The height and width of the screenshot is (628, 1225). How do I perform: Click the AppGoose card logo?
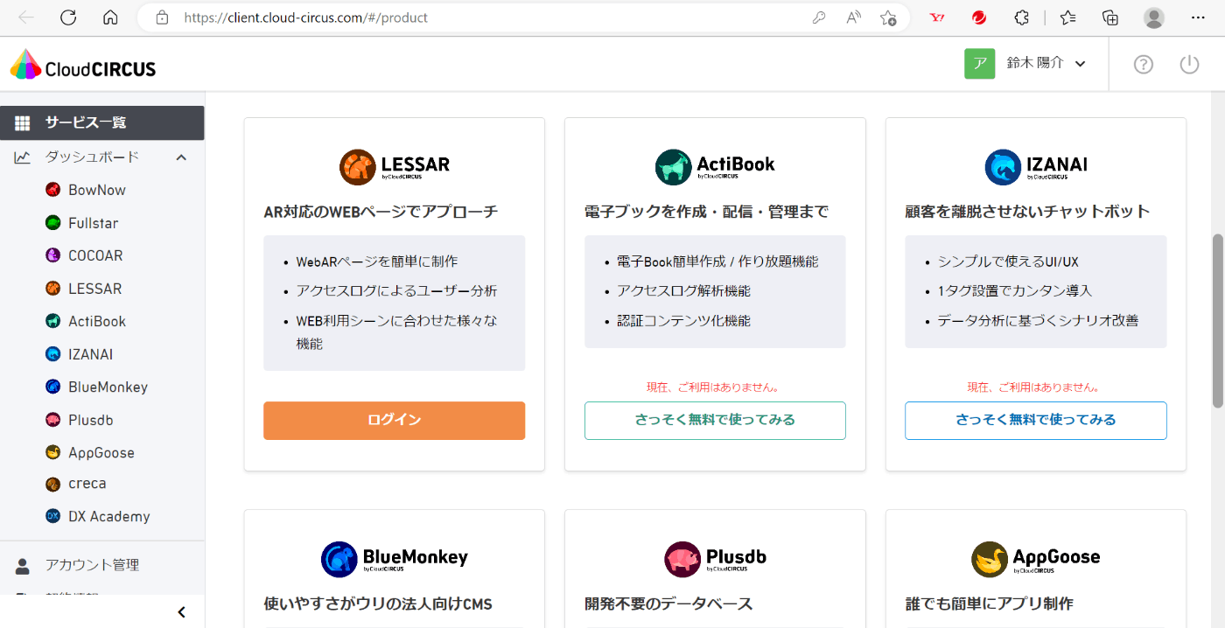tap(1036, 559)
